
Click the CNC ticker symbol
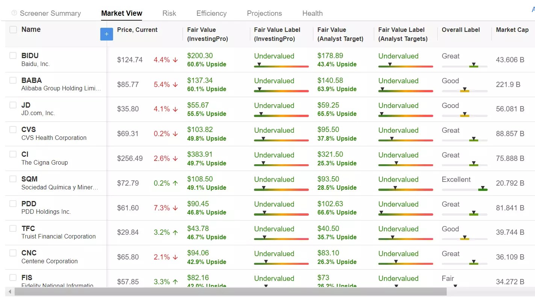(x=29, y=253)
